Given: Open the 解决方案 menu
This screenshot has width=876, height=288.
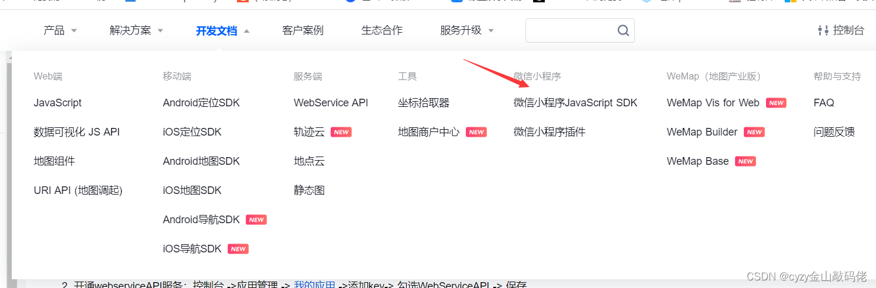Looking at the screenshot, I should pyautogui.click(x=130, y=30).
